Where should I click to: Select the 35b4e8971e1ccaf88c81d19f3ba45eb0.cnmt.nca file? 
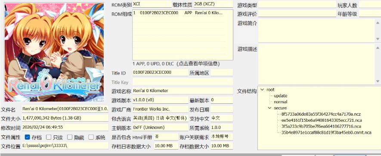[326, 132]
